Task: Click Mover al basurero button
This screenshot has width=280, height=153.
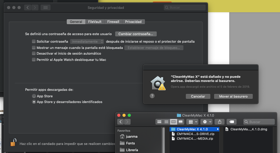Action: tap(233, 96)
